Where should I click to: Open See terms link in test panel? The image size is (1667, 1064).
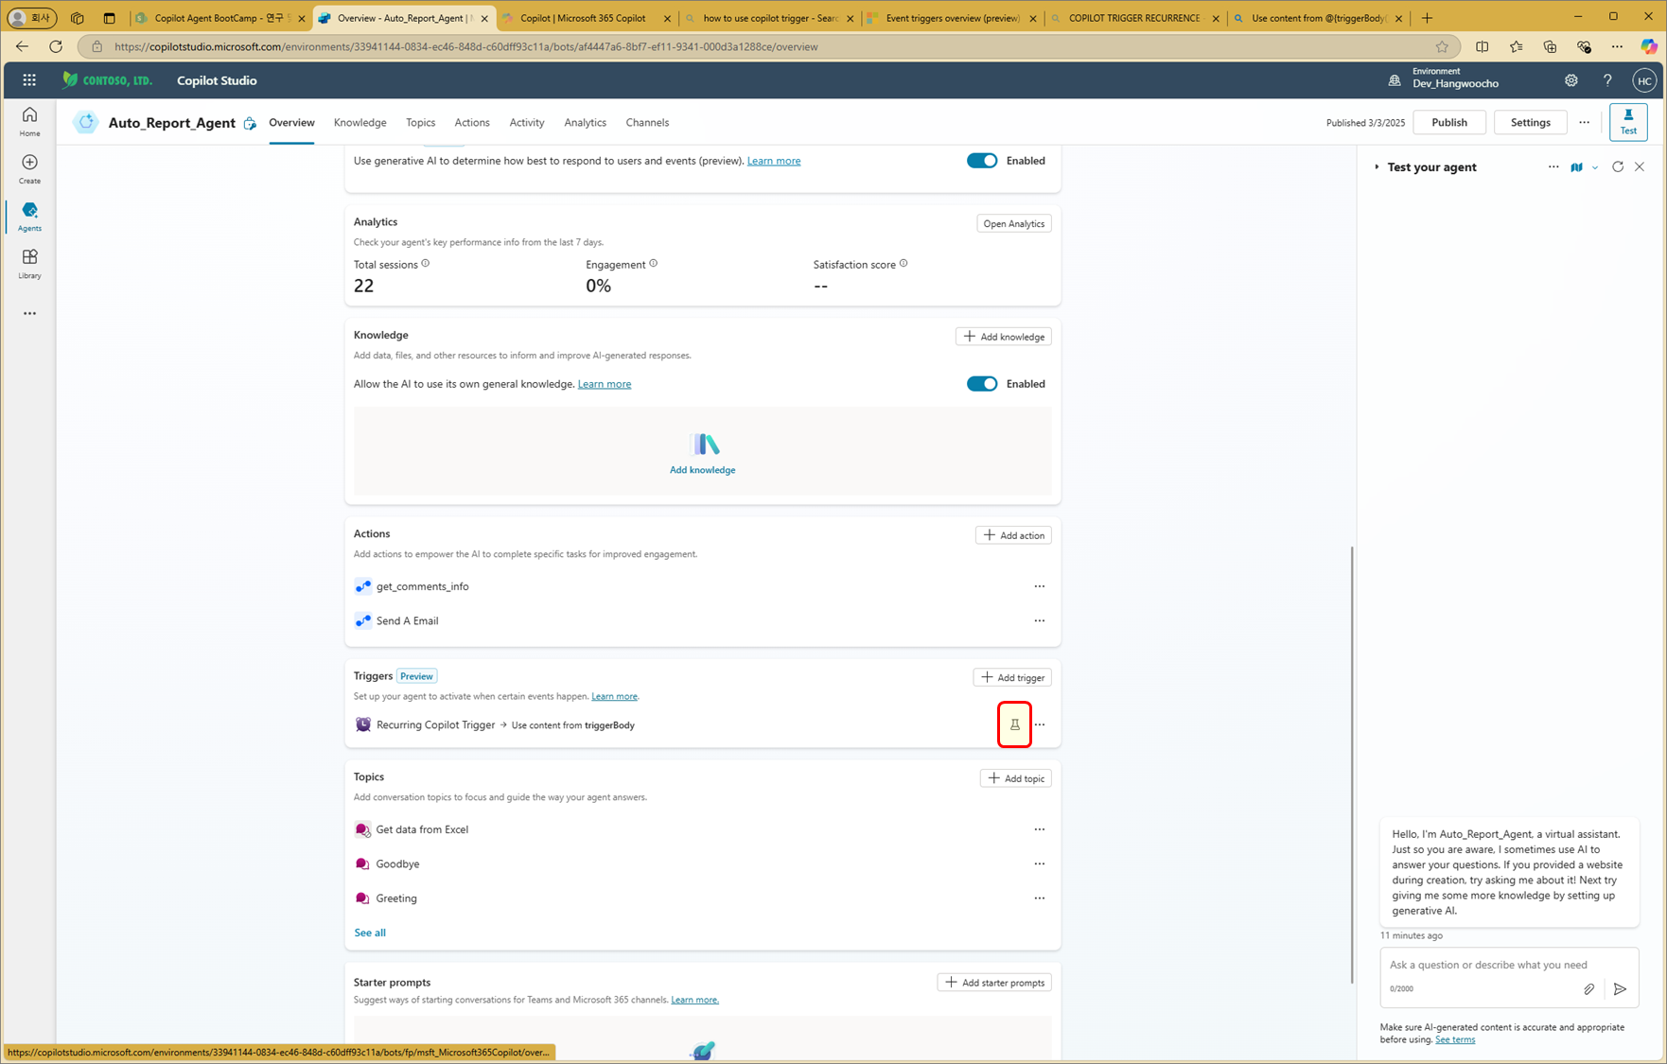tap(1454, 1039)
